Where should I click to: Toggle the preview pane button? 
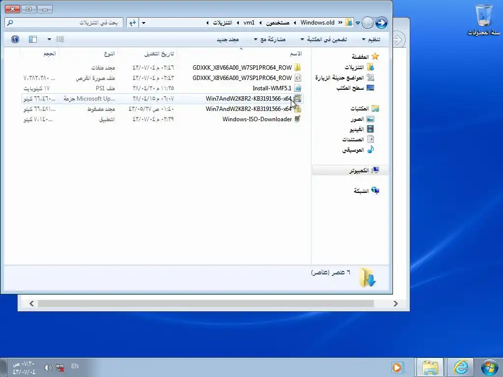click(33, 39)
